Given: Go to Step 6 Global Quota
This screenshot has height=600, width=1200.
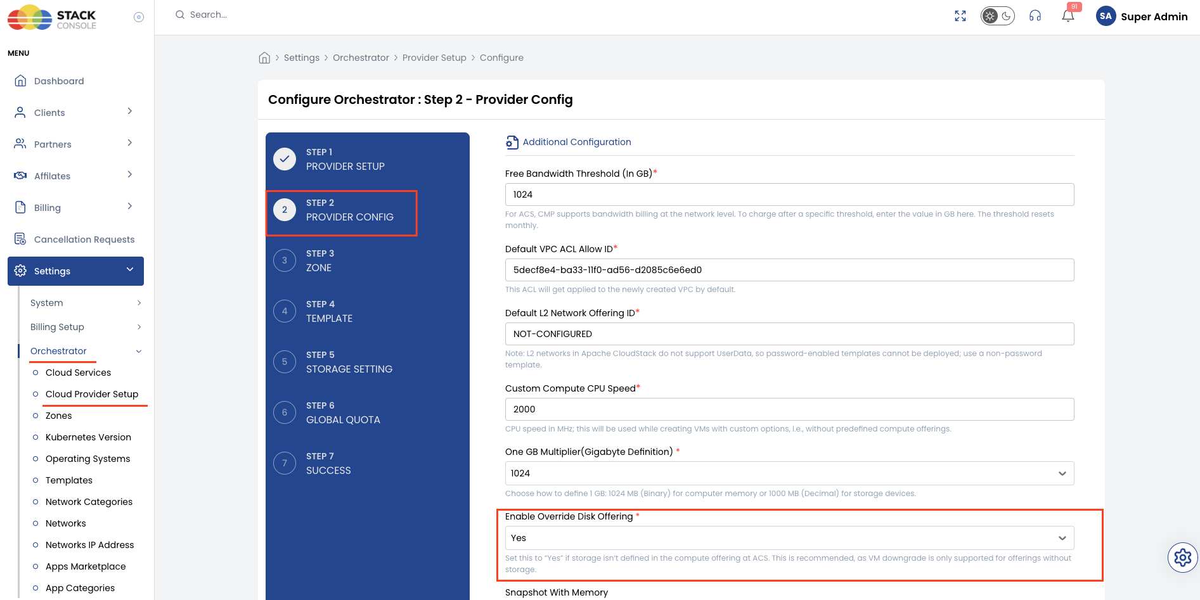Looking at the screenshot, I should (343, 412).
